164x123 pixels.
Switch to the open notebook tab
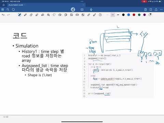(x=16, y=5)
